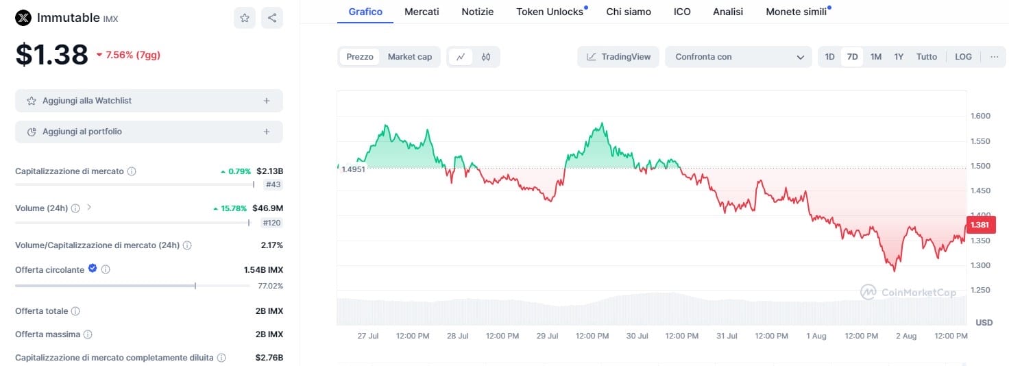Click the volume rank progress bar
Image resolution: width=1009 pixels, height=366 pixels.
(x=132, y=222)
